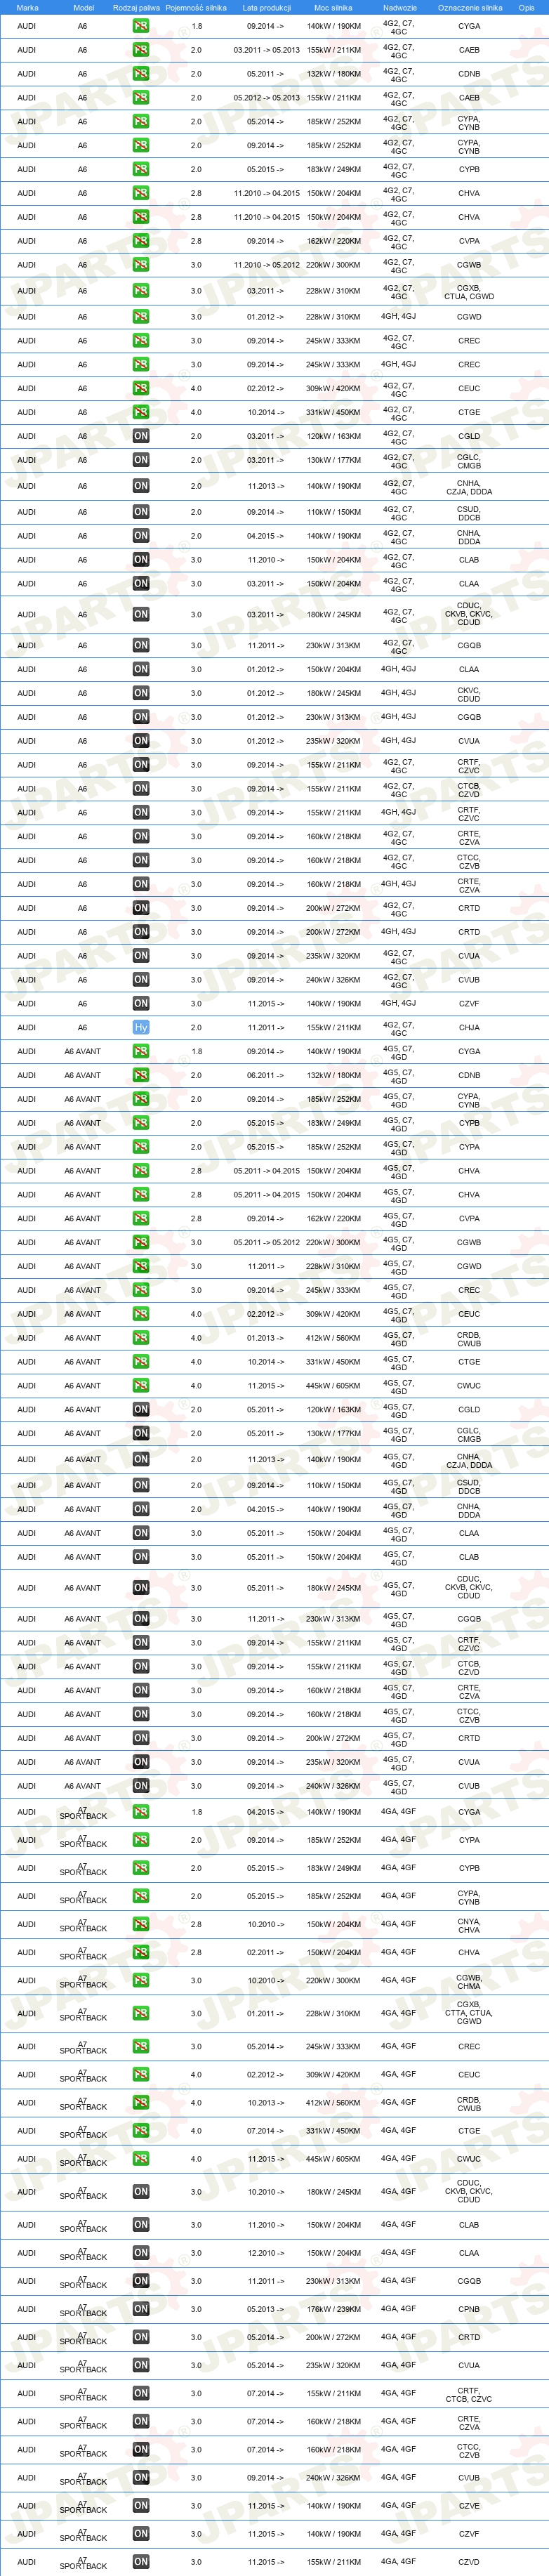Select petrol icon in A7 Sportback CNYA, CHVA row
Screen dimensions: 549x2576
click(x=141, y=1924)
